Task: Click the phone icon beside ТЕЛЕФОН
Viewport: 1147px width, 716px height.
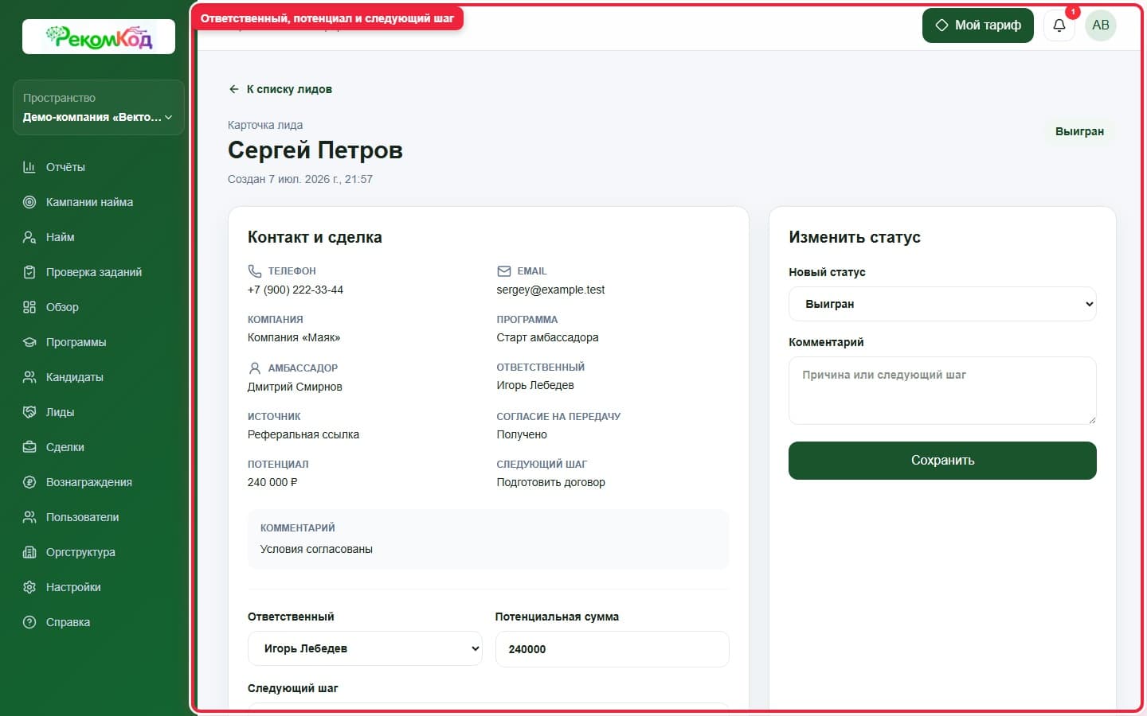Action: 255,271
